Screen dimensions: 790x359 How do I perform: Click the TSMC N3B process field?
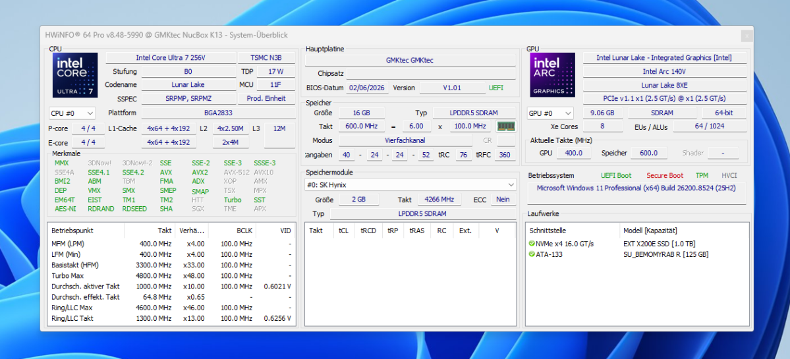[x=267, y=58]
